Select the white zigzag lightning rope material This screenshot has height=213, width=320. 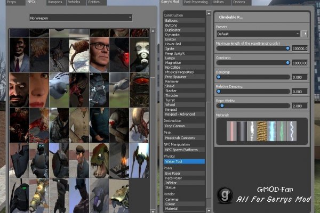pyautogui.click(x=292, y=131)
